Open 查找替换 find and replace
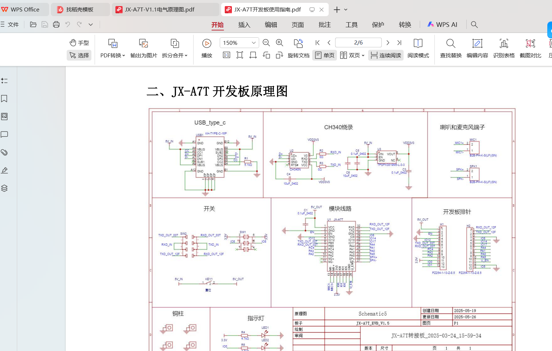Screen dimensions: 552x351 (x=451, y=48)
